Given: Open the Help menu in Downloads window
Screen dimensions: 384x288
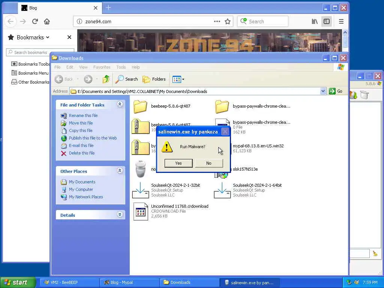Looking at the screenshot, I should (135, 67).
